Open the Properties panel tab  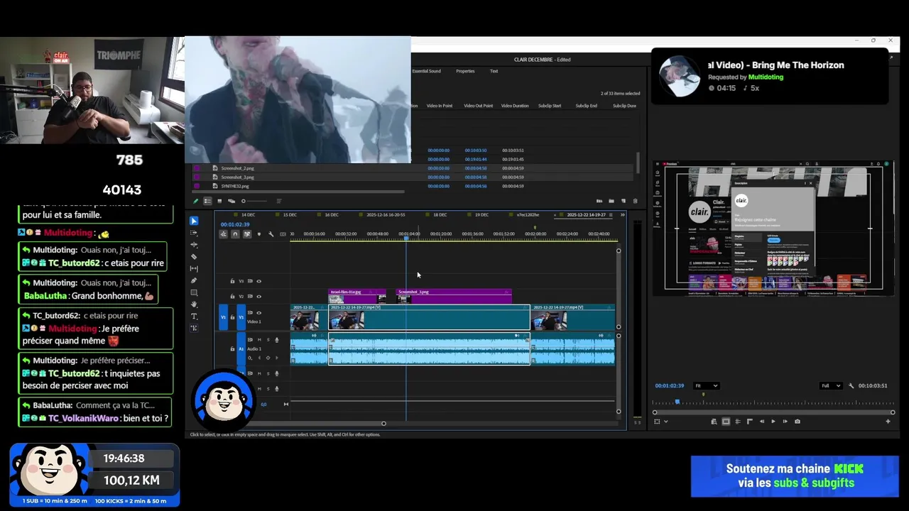(465, 71)
